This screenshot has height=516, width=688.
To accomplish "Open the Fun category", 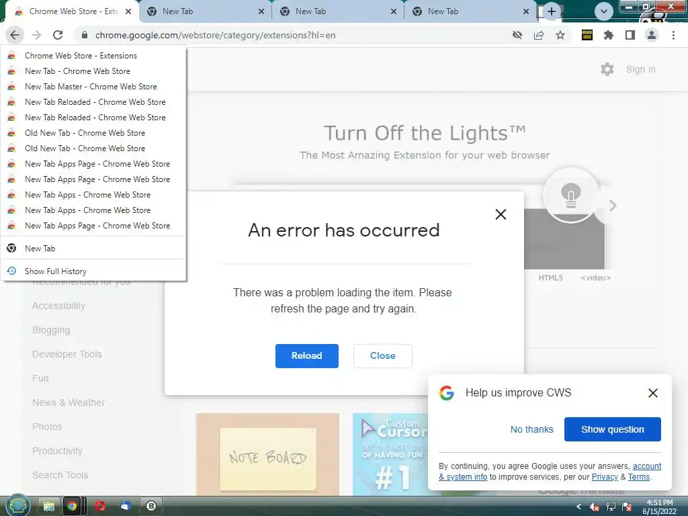I will point(40,378).
